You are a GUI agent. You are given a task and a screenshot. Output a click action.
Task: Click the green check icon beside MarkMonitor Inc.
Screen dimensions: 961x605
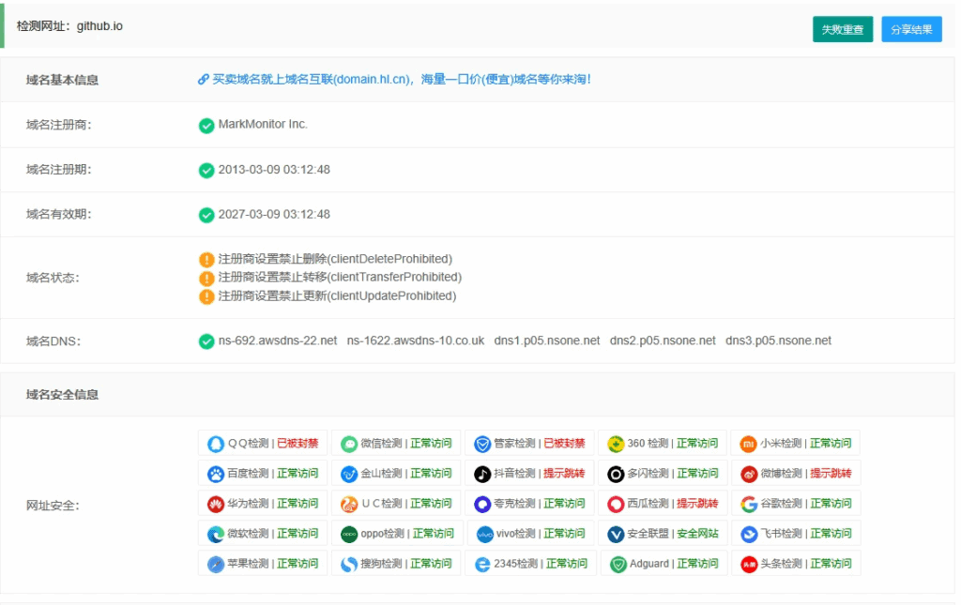[206, 126]
